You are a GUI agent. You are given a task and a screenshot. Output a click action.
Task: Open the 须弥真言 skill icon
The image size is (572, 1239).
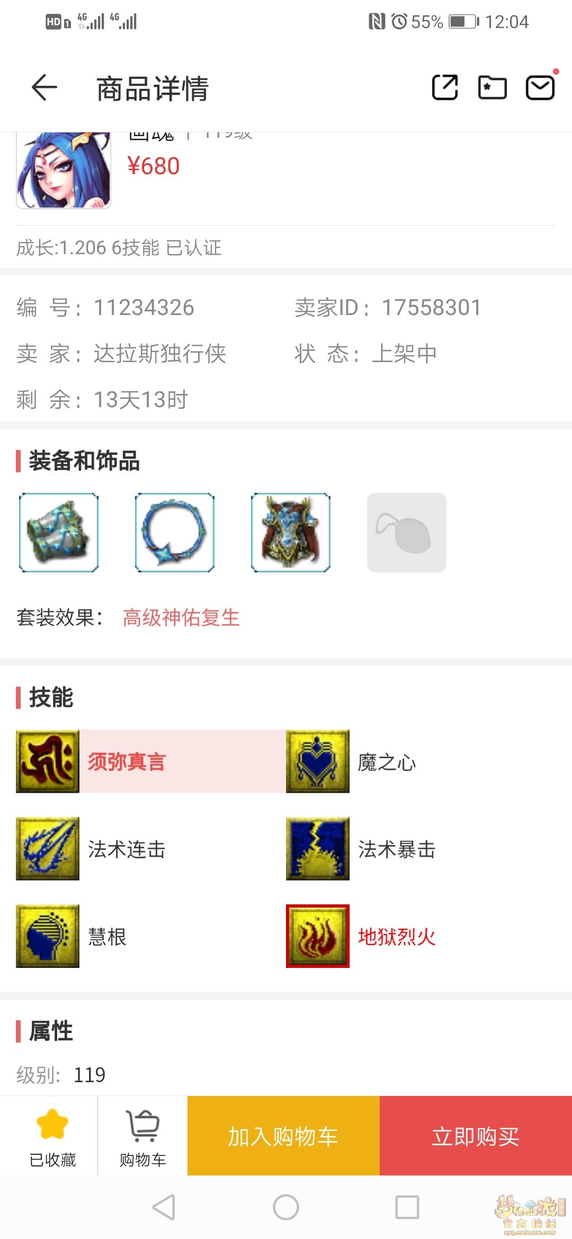(x=48, y=761)
